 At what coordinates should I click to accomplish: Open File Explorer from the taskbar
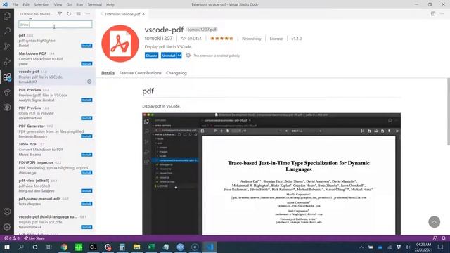pos(136,247)
